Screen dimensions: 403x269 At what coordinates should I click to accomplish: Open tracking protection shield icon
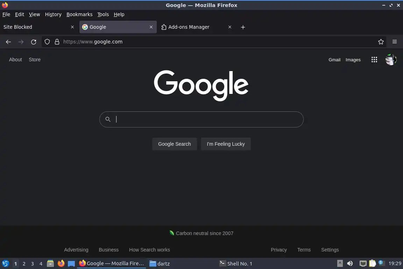(x=47, y=42)
